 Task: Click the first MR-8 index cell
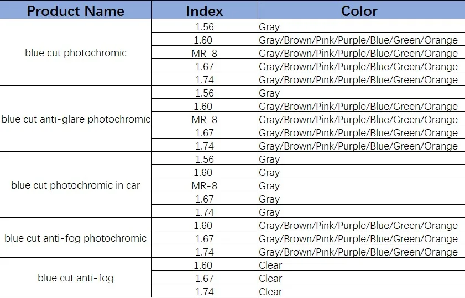coord(204,53)
